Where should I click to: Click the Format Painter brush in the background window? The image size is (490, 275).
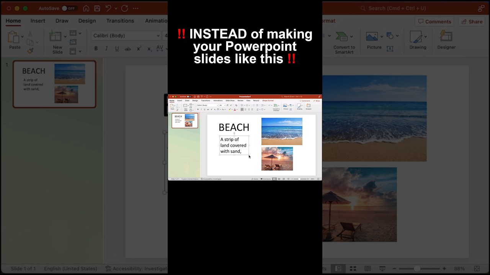click(30, 51)
